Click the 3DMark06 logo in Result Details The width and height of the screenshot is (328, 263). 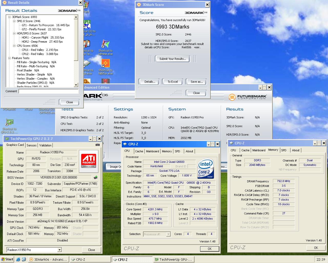tap(69, 11)
